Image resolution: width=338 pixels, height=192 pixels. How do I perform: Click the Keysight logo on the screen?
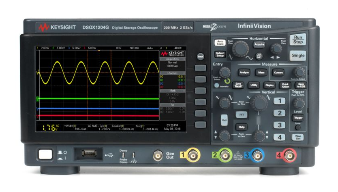[173, 53]
